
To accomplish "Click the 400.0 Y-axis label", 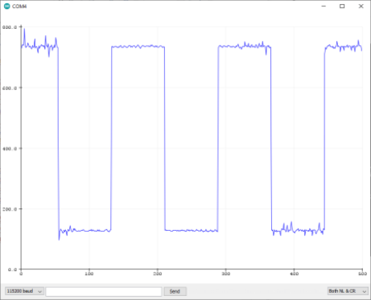I will pyautogui.click(x=10, y=149).
